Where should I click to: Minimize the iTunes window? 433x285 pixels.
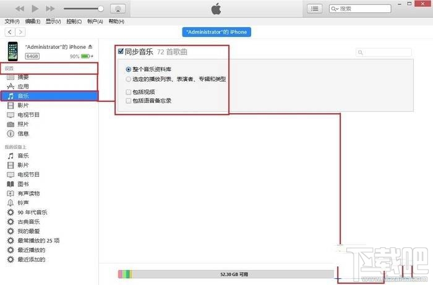coord(400,4)
